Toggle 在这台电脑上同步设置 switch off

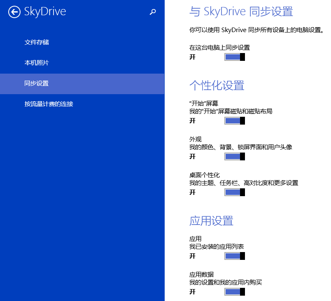[x=235, y=57]
